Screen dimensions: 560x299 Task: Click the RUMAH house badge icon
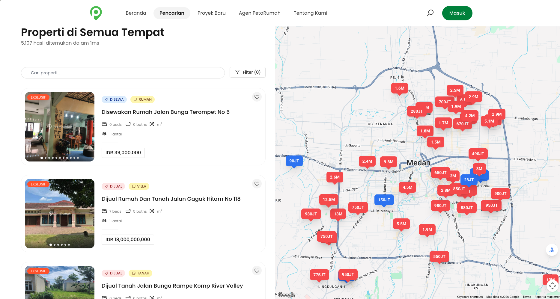click(136, 99)
